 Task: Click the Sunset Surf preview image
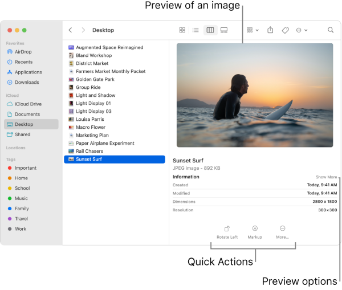(255, 95)
